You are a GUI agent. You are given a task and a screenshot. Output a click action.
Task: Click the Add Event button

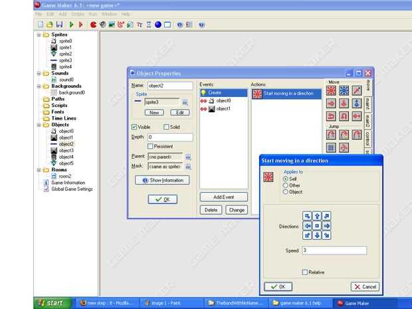(223, 197)
